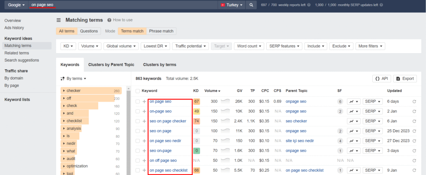Click the How to use help icon
The image size is (426, 175).
(109, 20)
